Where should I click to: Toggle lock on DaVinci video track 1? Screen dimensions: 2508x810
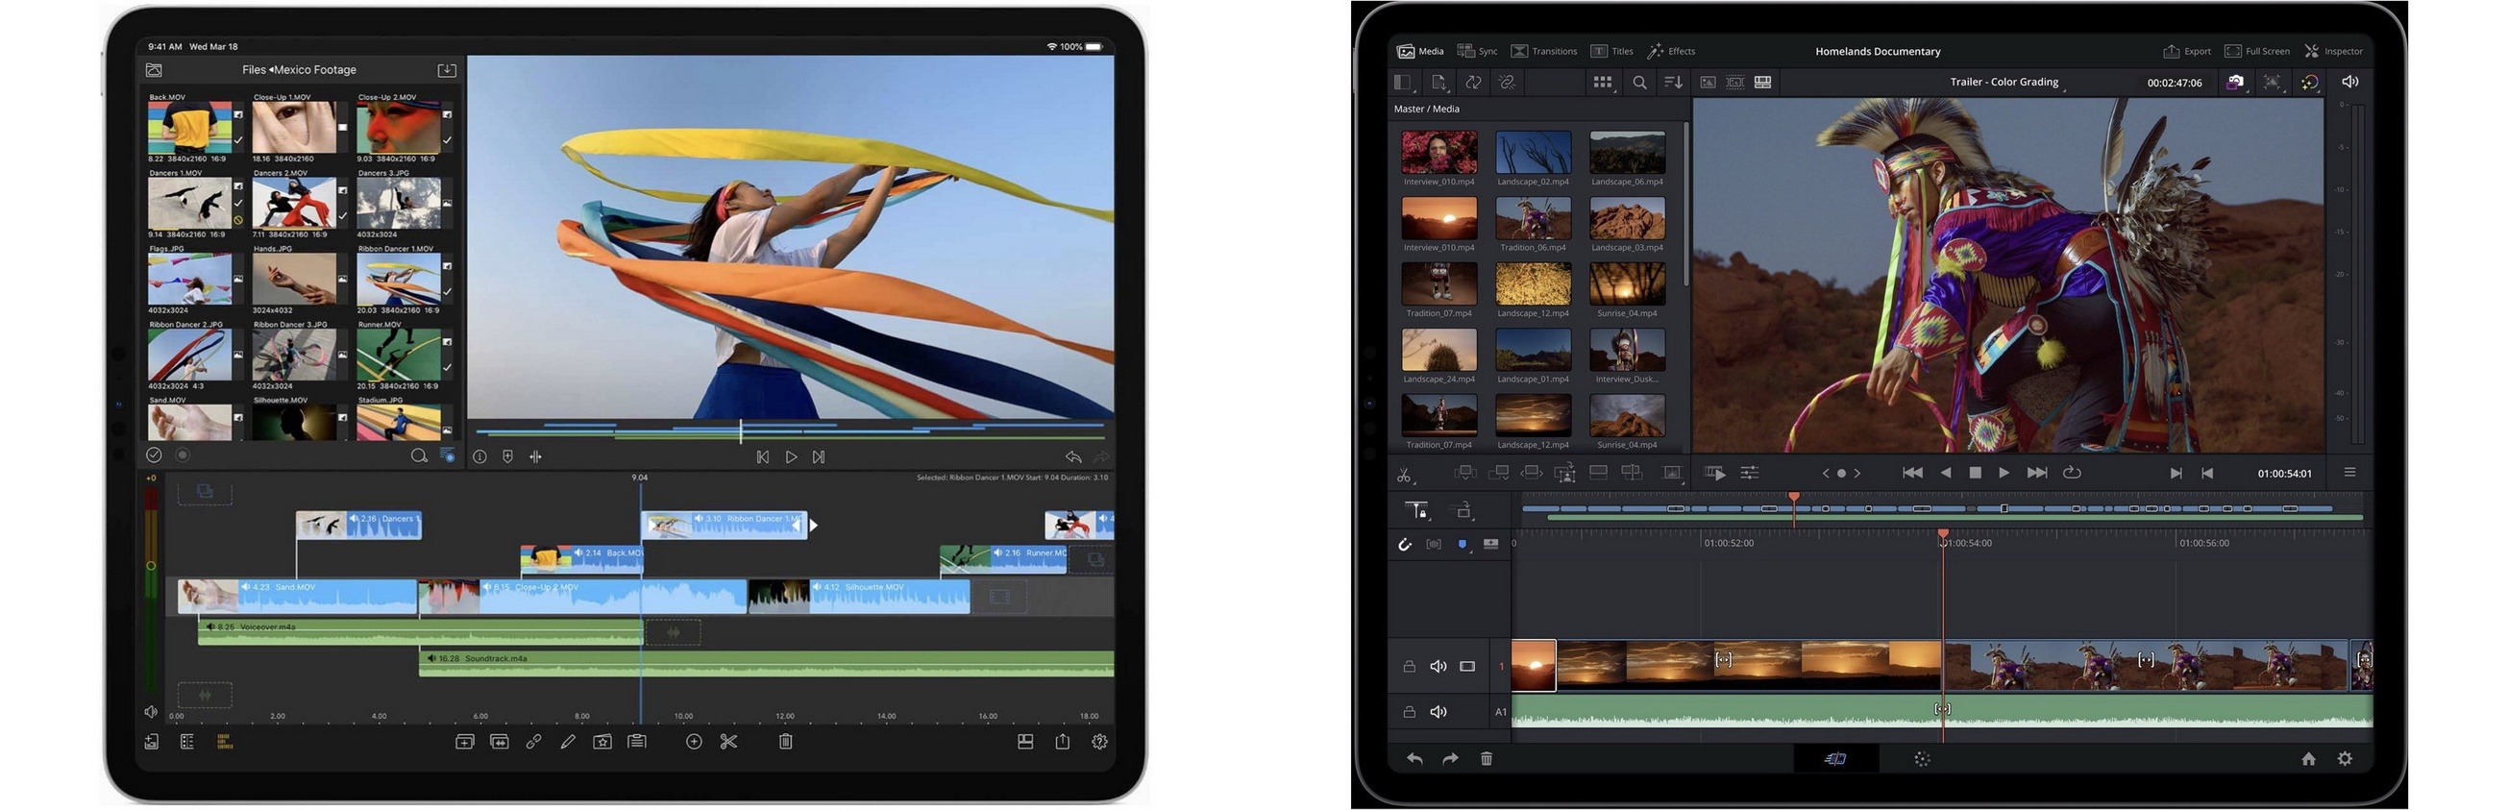pos(1409,667)
